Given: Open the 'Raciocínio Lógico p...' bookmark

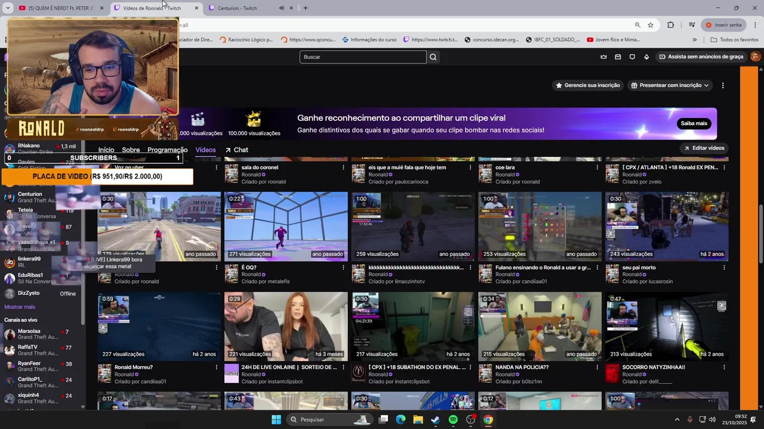Looking at the screenshot, I should point(246,40).
